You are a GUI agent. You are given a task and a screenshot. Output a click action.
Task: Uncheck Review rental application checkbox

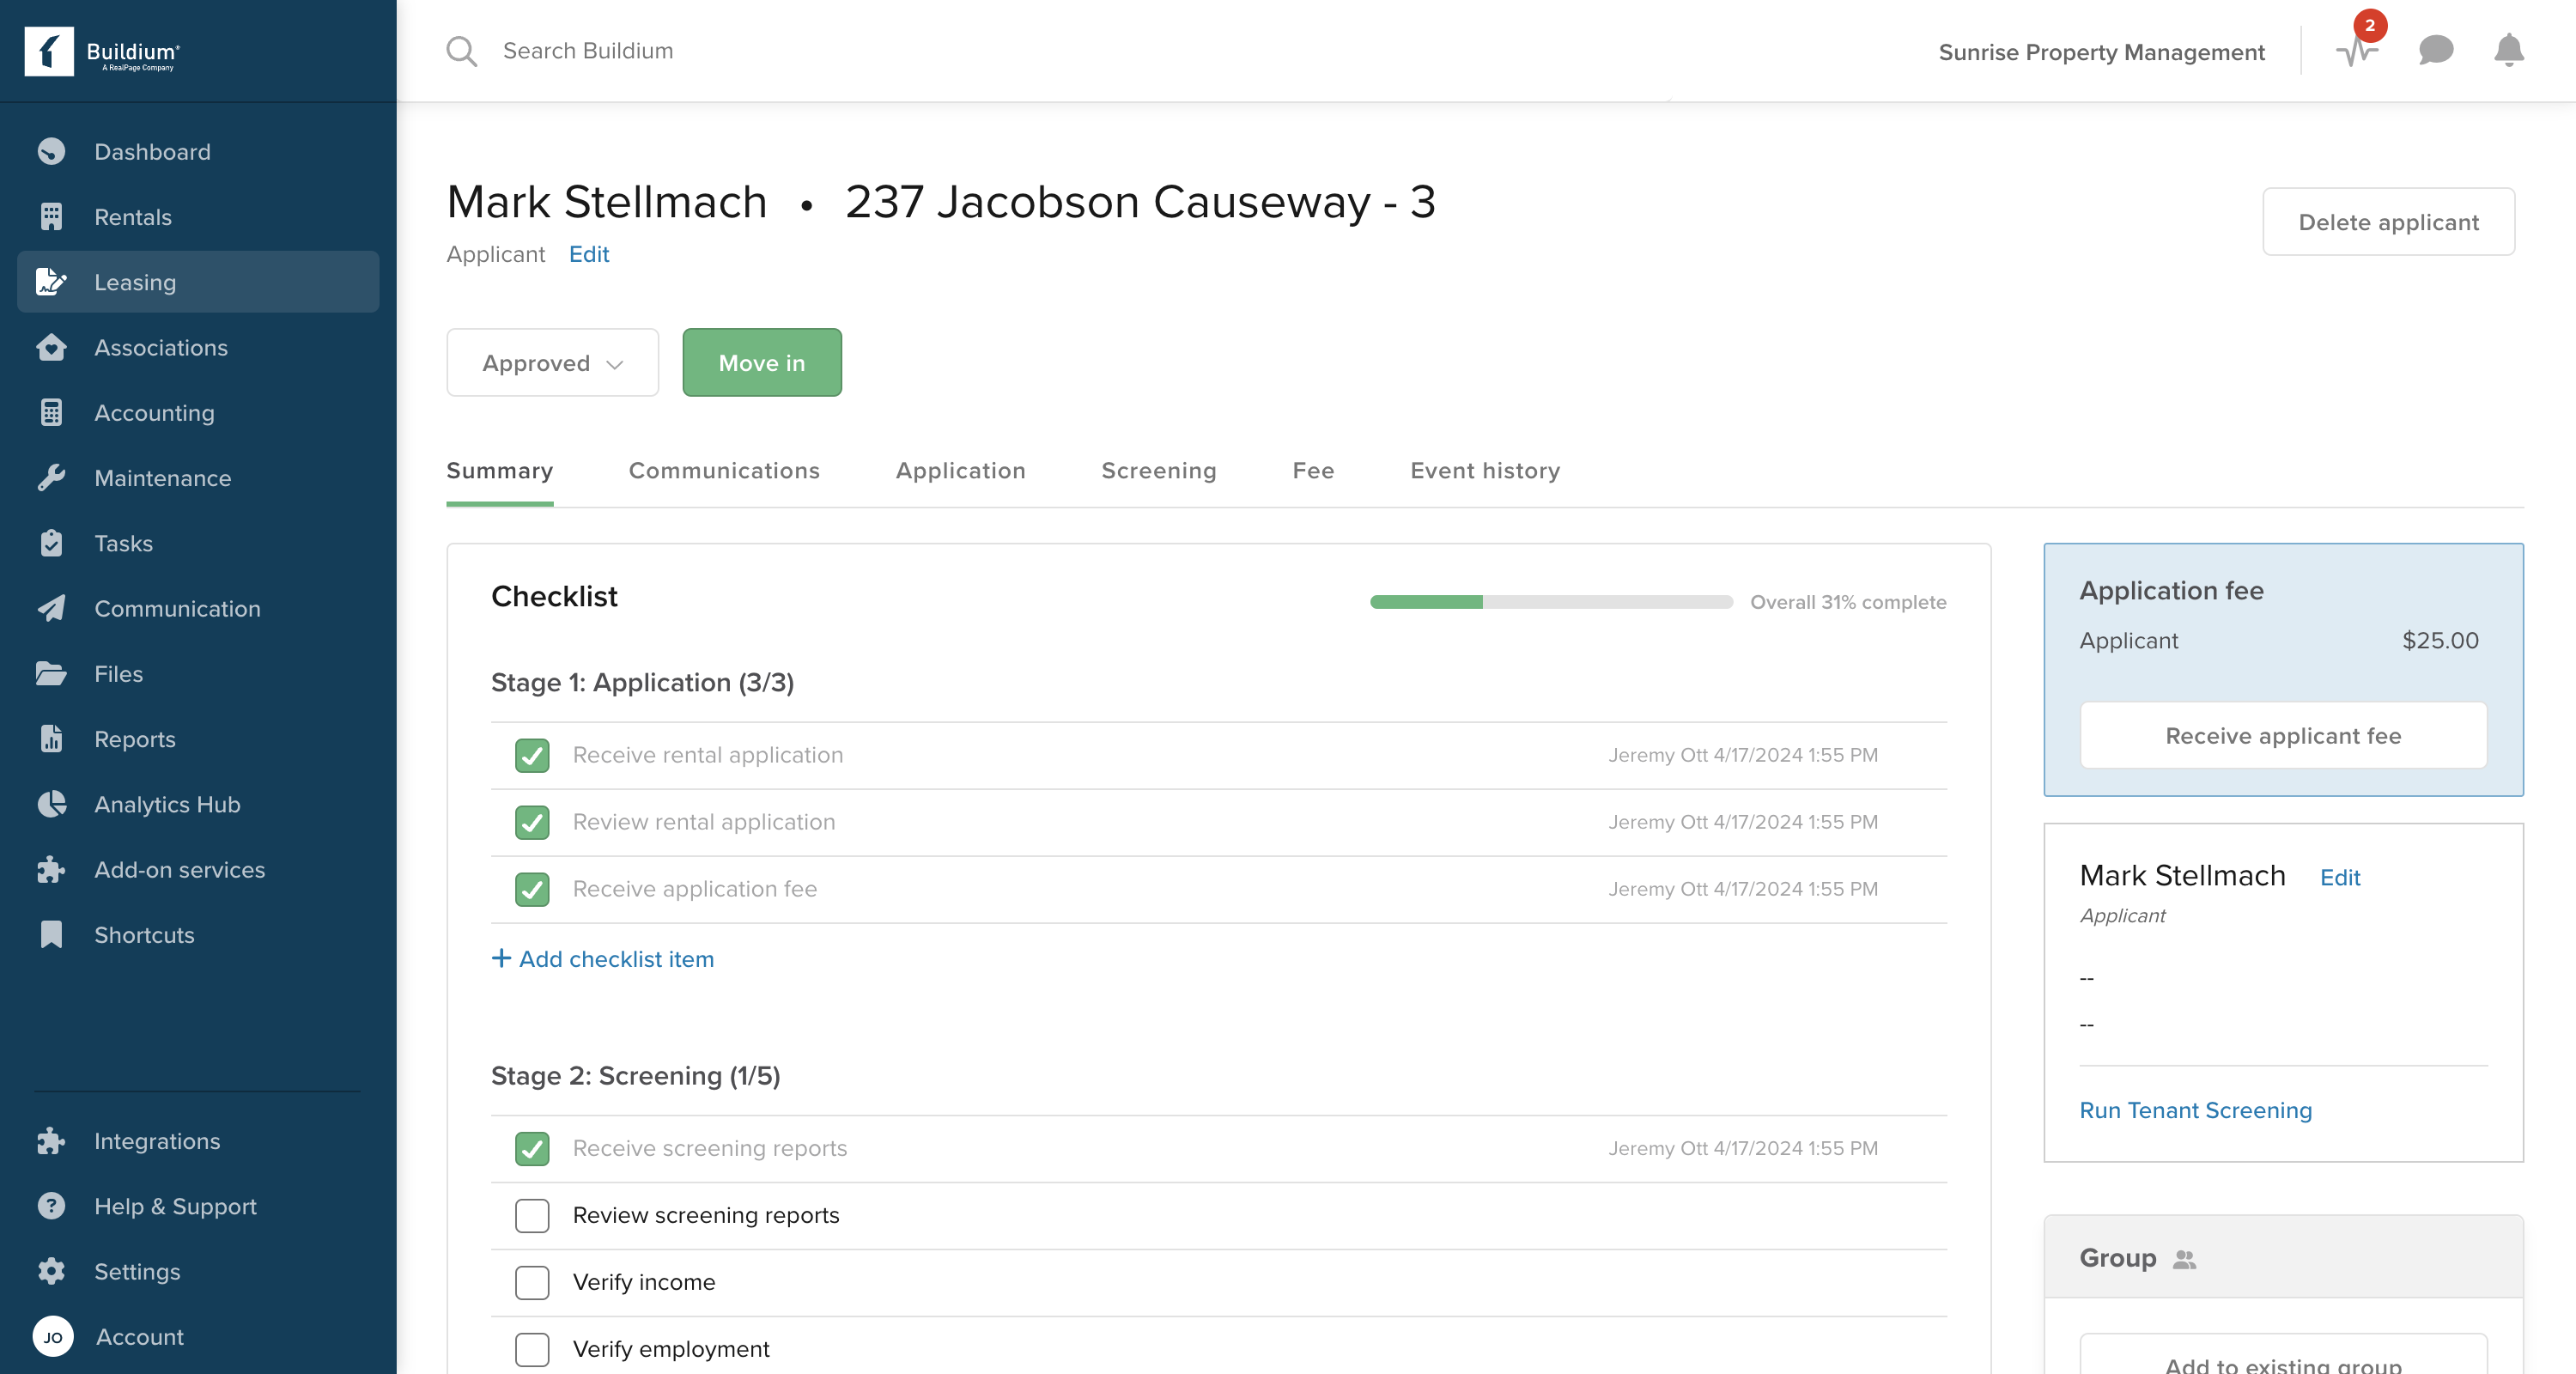click(532, 822)
